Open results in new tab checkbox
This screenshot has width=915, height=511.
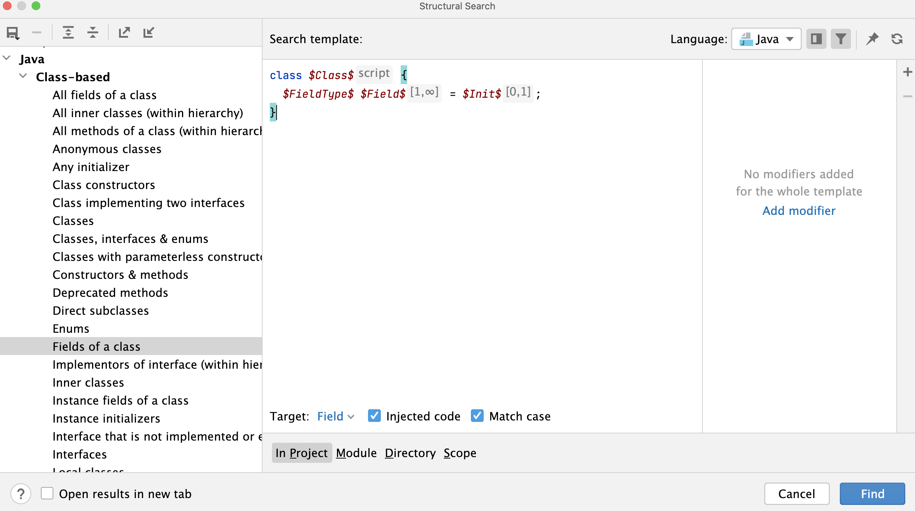pyautogui.click(x=47, y=494)
